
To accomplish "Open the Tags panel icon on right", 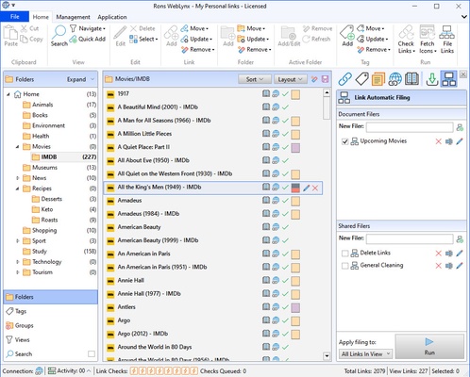I will pyautogui.click(x=361, y=79).
